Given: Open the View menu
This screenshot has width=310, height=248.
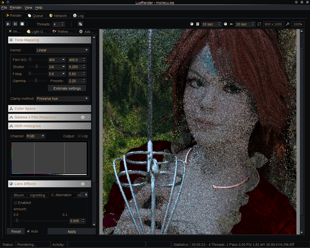Looking at the screenshot, I should [x=28, y=8].
